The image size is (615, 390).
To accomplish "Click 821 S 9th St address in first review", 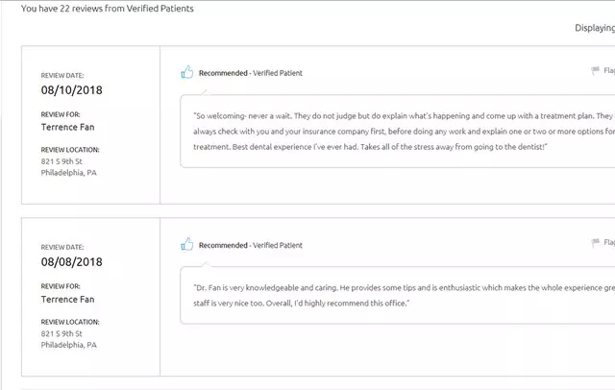I will (x=61, y=161).
